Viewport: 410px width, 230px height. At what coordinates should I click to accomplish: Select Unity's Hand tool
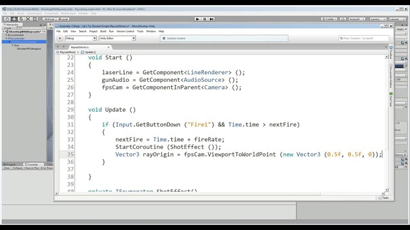pyautogui.click(x=7, y=19)
